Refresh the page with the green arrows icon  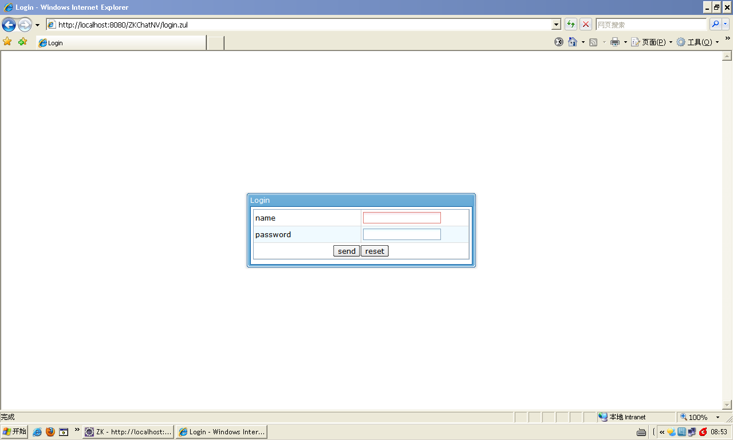[571, 24]
